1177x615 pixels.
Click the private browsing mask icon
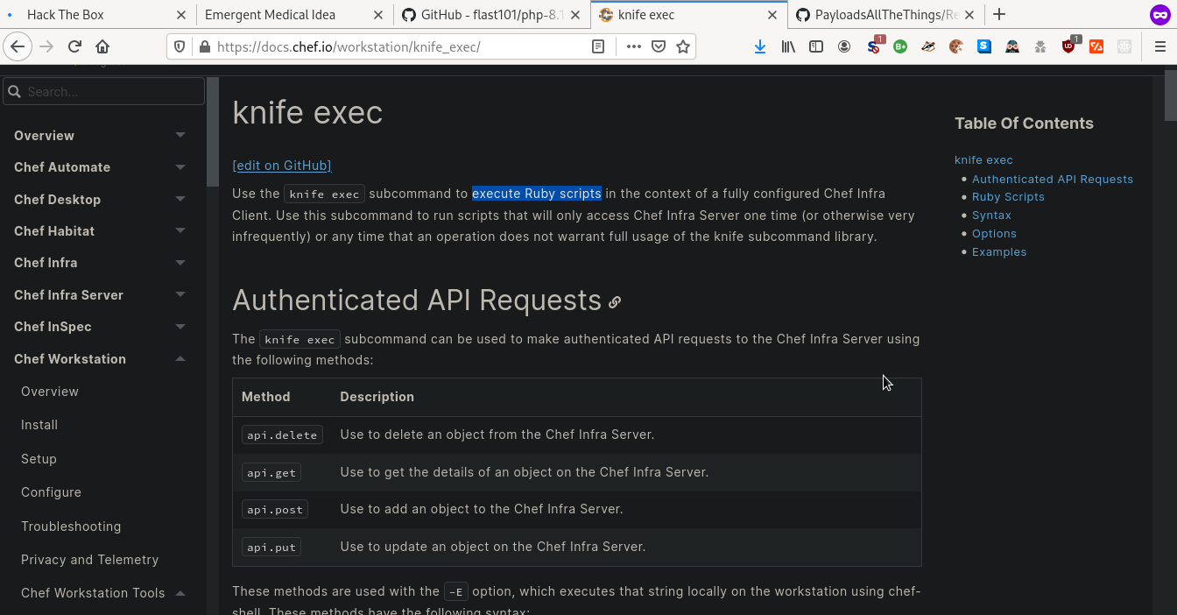(1159, 14)
